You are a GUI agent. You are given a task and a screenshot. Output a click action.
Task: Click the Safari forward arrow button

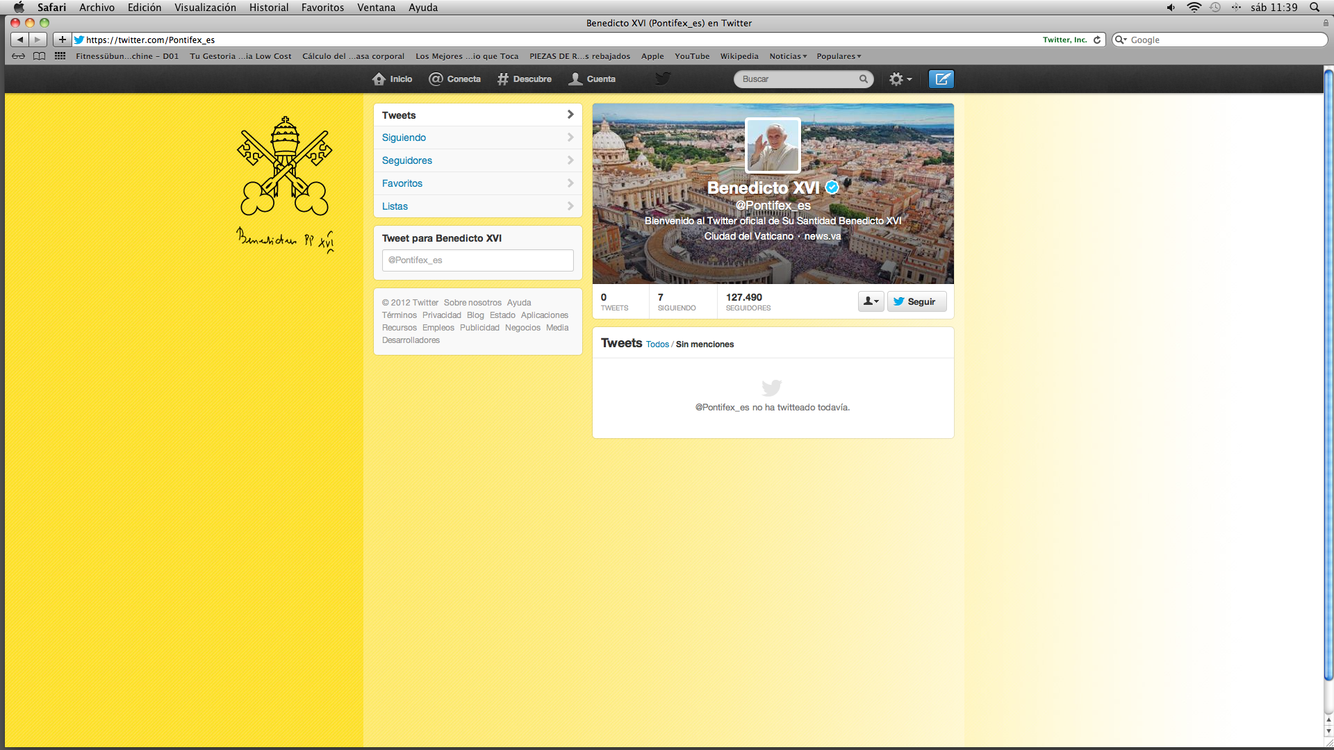click(x=38, y=40)
